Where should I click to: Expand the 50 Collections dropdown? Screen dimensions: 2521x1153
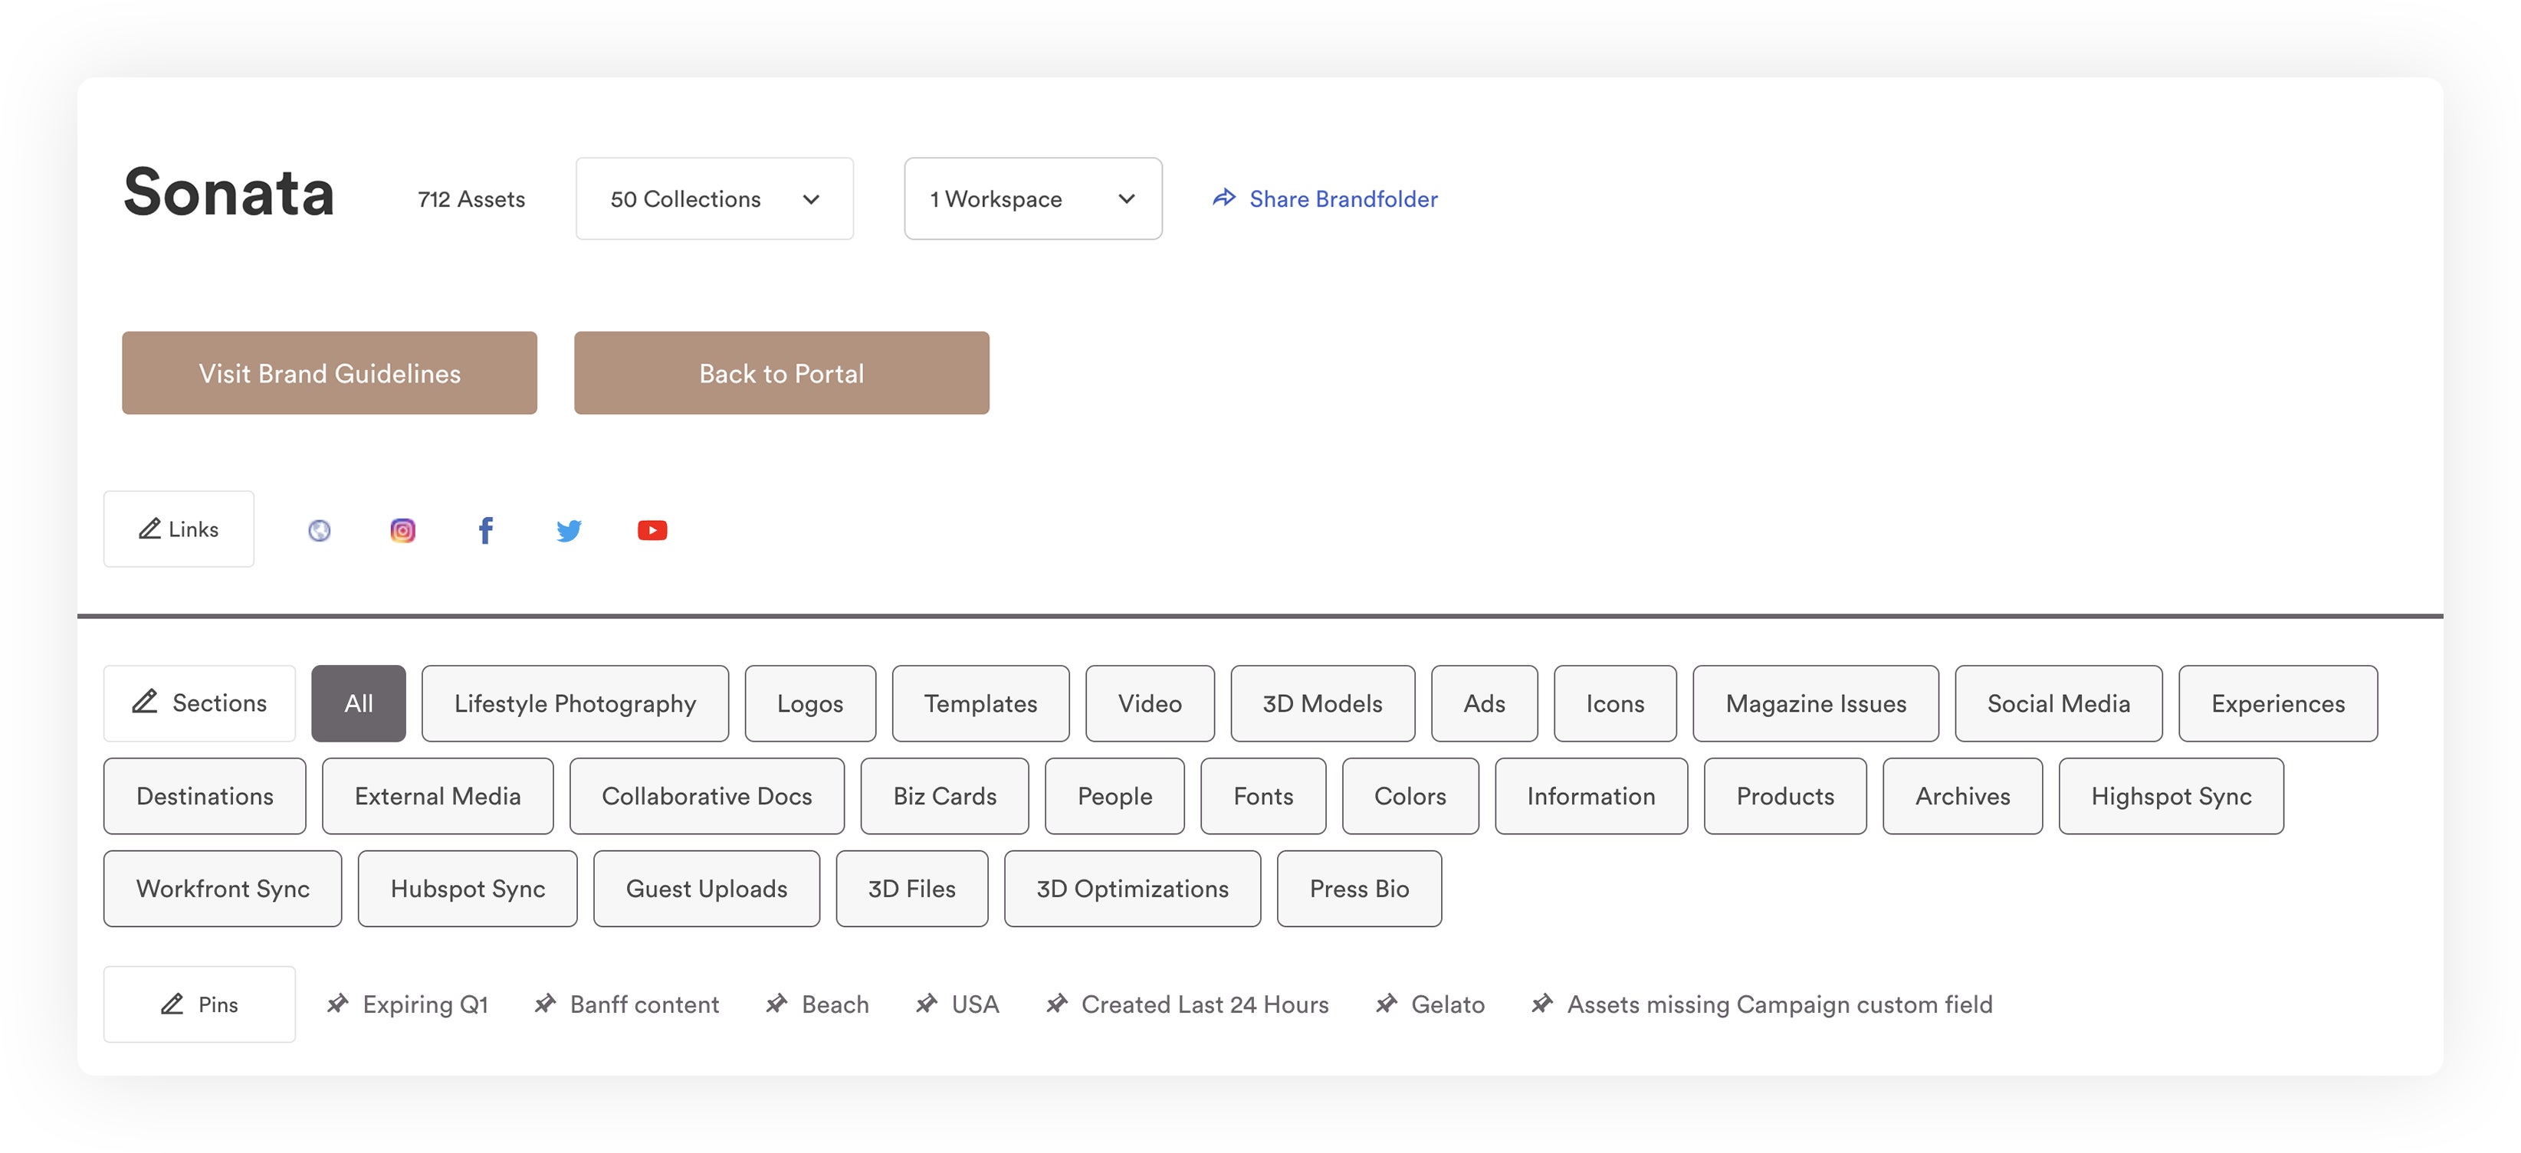pos(714,198)
